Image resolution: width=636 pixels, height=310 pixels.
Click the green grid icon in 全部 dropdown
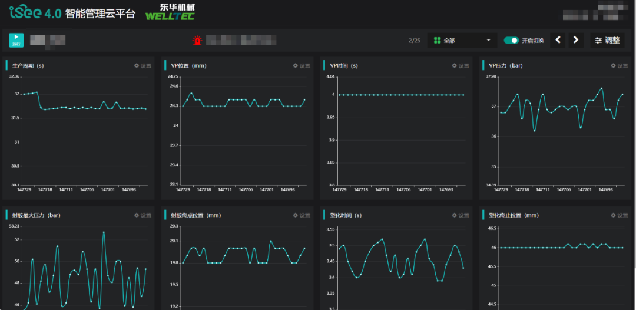click(x=437, y=41)
